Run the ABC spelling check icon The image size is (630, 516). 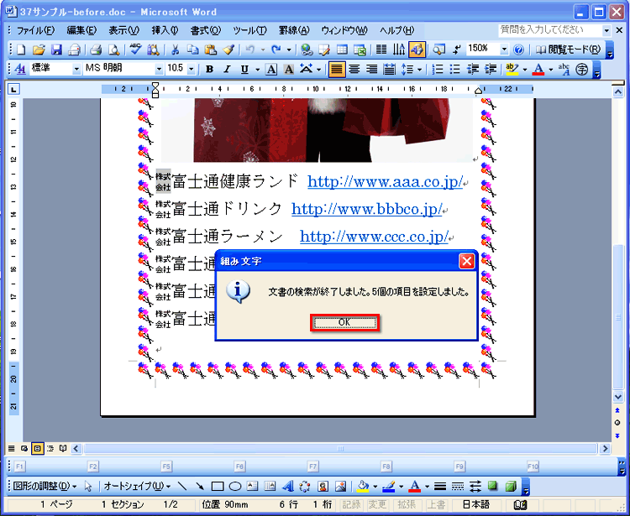135,50
